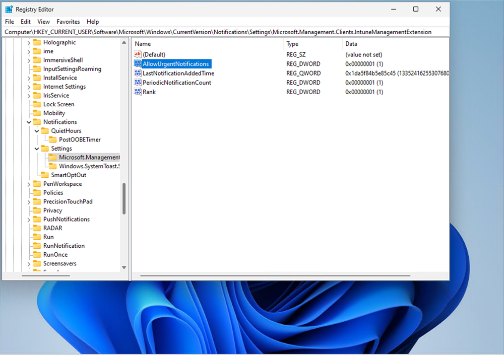Expand the ImmersiveShell key
Viewport: 504px width, 356px height.
tap(29, 60)
